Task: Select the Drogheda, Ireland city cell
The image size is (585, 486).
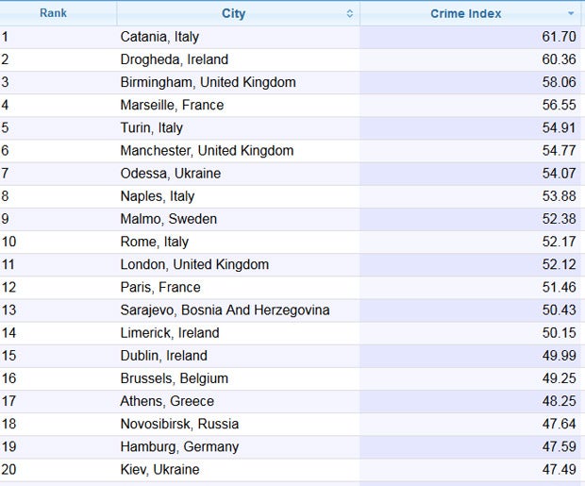Action: pos(175,59)
